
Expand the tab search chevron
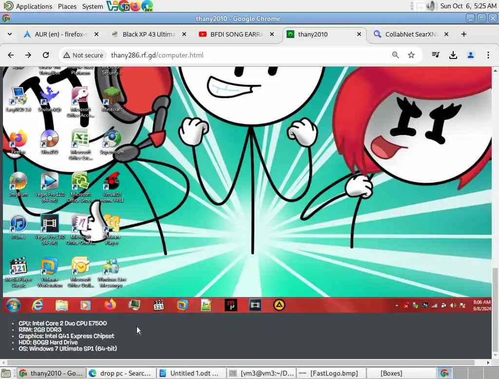10,34
